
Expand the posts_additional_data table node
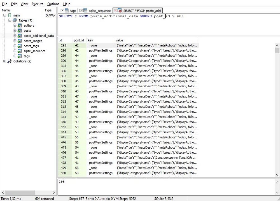tap(15, 36)
